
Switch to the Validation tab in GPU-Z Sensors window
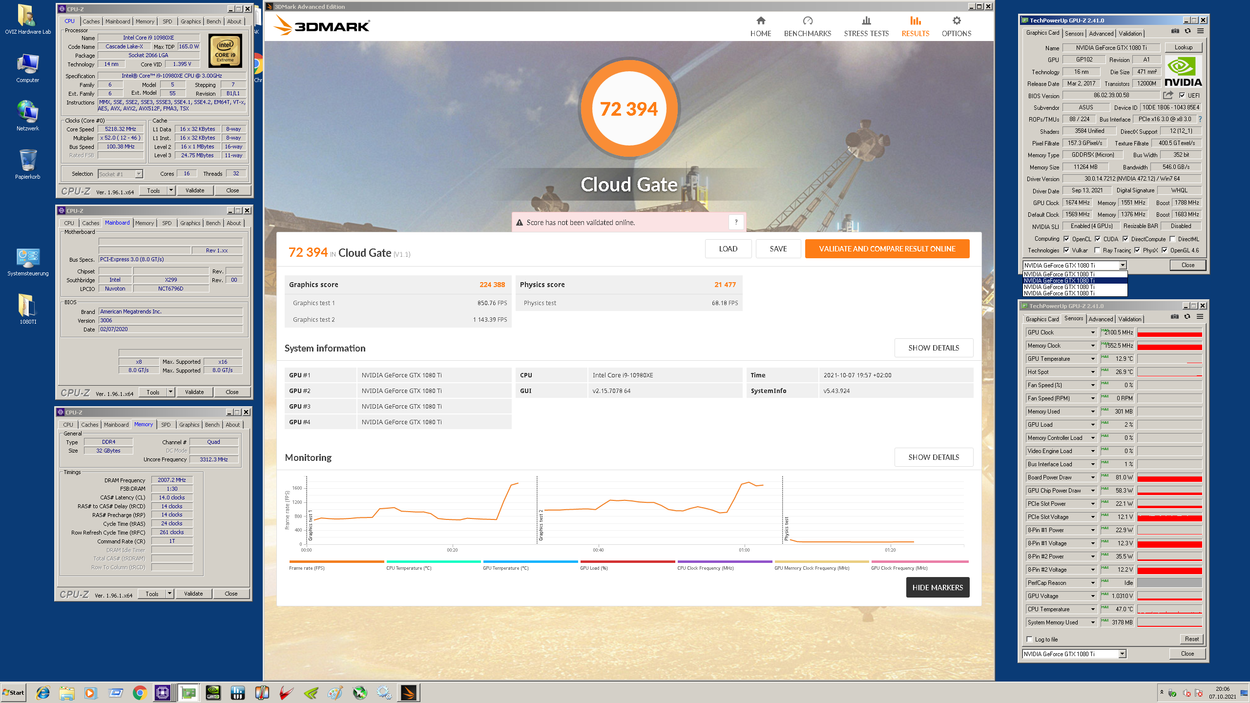click(x=1130, y=319)
